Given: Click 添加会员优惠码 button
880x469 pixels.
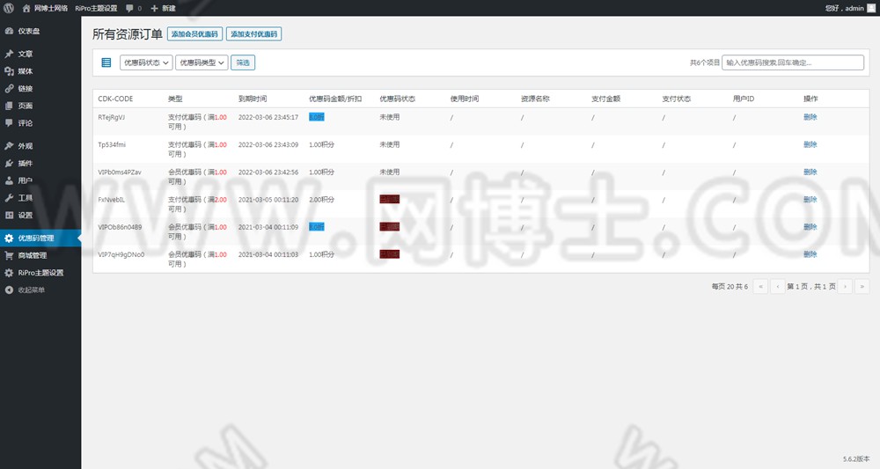Looking at the screenshot, I should 194,34.
